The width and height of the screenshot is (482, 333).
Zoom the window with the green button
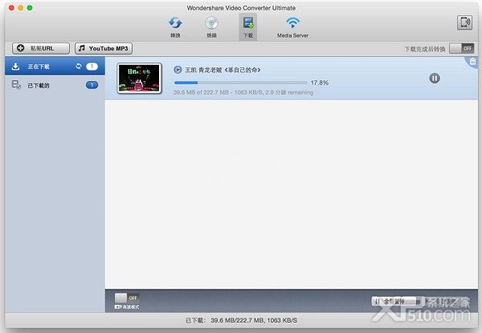click(x=30, y=8)
